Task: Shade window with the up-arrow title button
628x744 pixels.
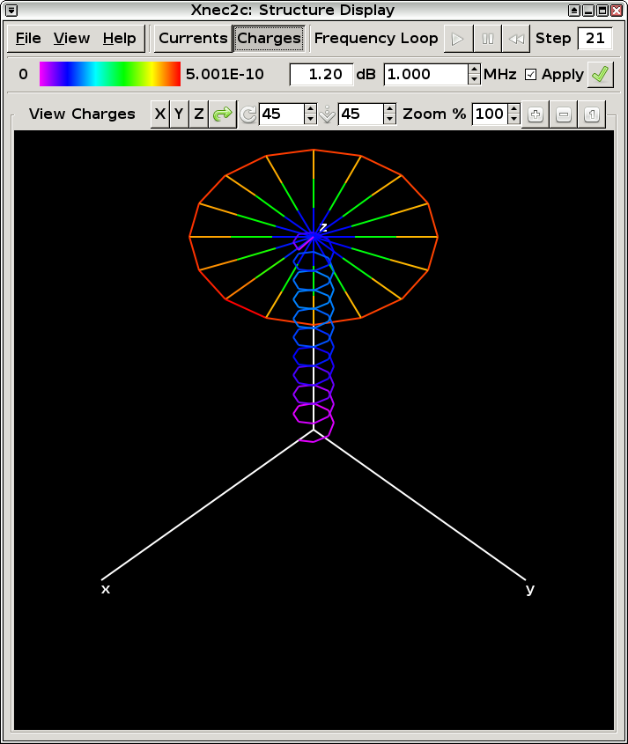Action: [x=574, y=11]
